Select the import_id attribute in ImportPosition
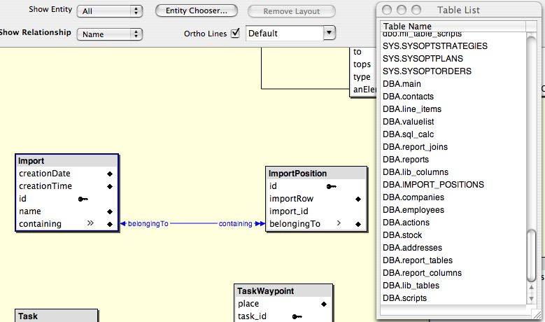 (288, 211)
